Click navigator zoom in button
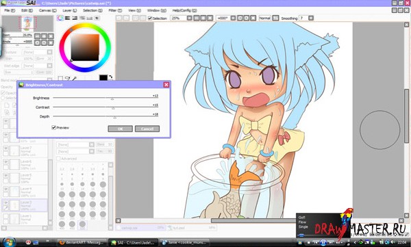This screenshot has width=411, height=247. tap(44, 36)
